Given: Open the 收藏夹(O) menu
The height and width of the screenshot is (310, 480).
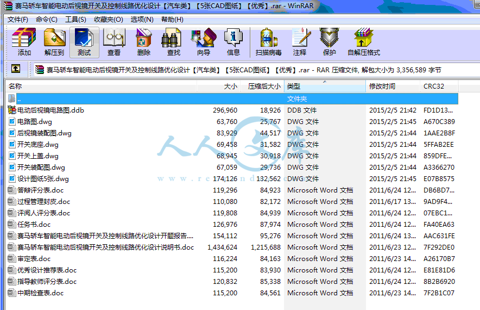Looking at the screenshot, I should pos(109,20).
